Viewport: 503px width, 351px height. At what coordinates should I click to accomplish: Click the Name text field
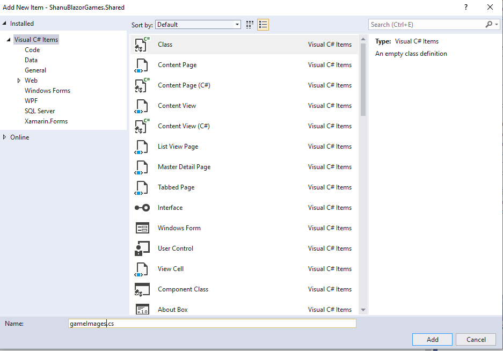[213, 324]
